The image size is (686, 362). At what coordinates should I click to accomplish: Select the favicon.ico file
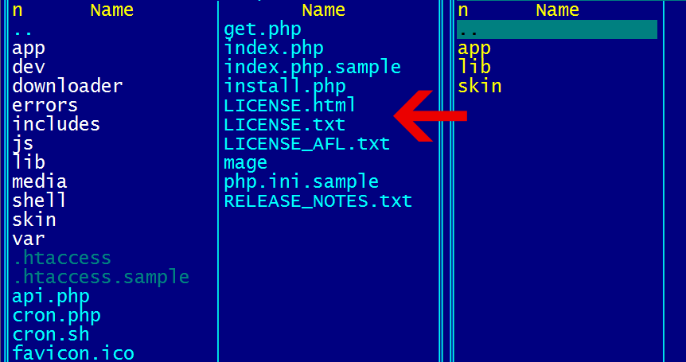tap(73, 353)
